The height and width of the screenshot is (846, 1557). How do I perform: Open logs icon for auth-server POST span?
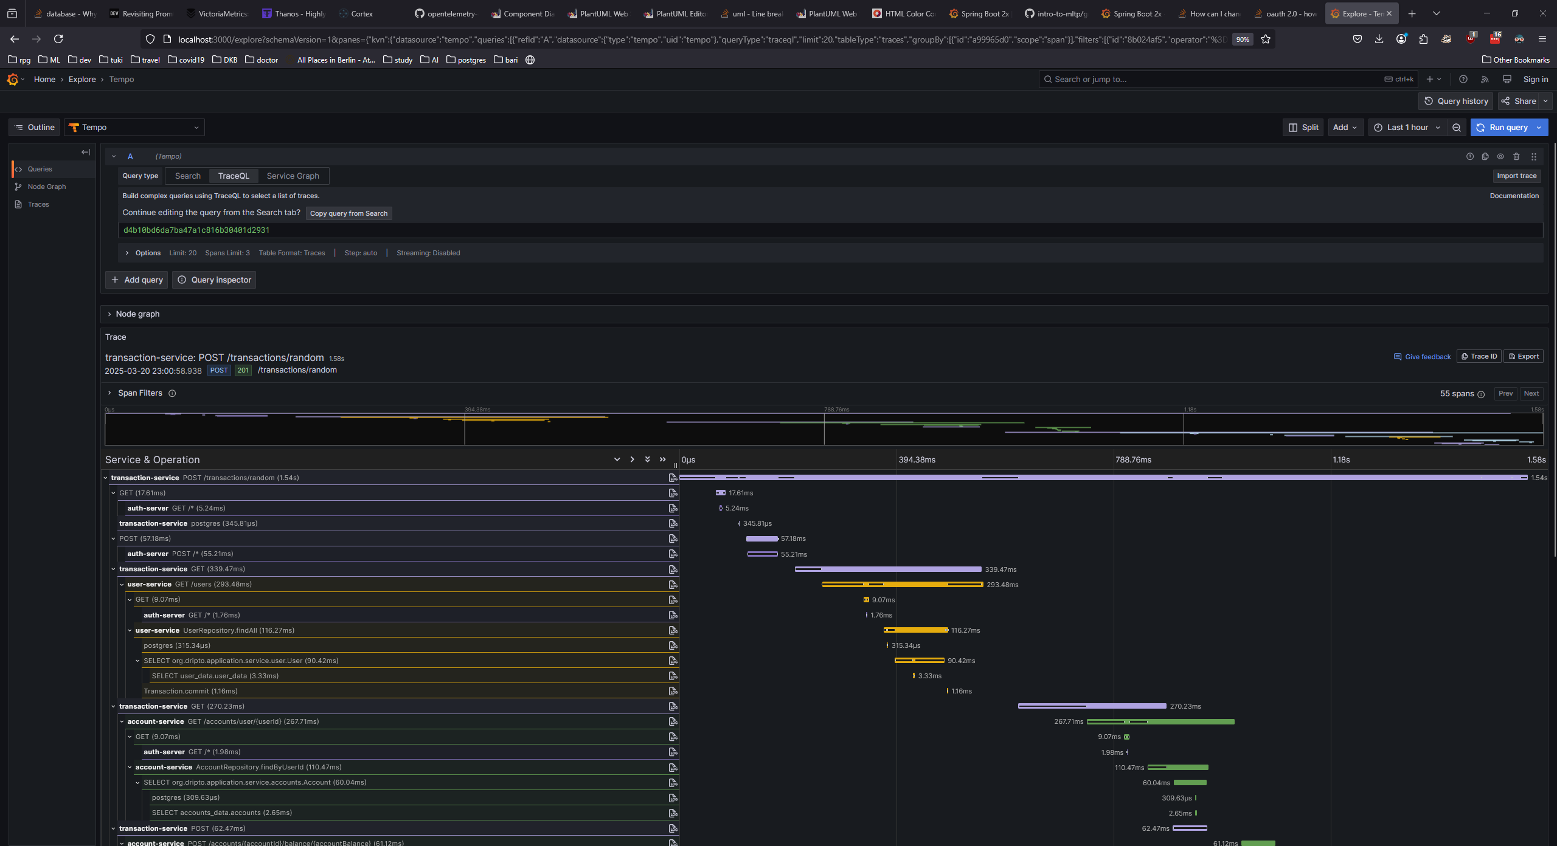coord(673,554)
